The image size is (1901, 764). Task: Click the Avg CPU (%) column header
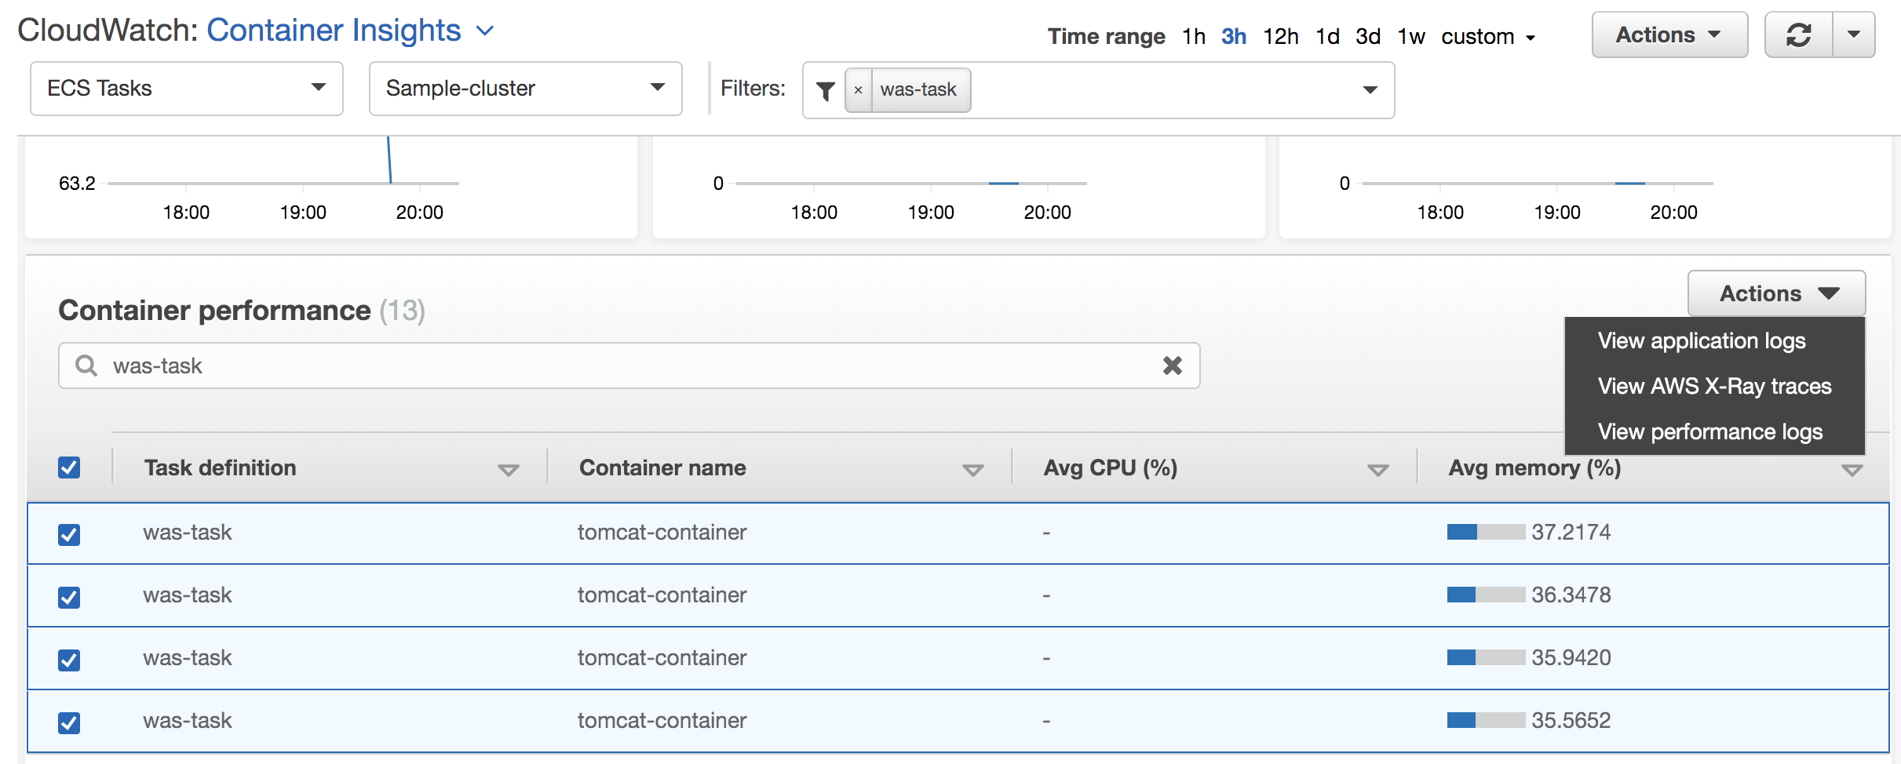pos(1110,468)
